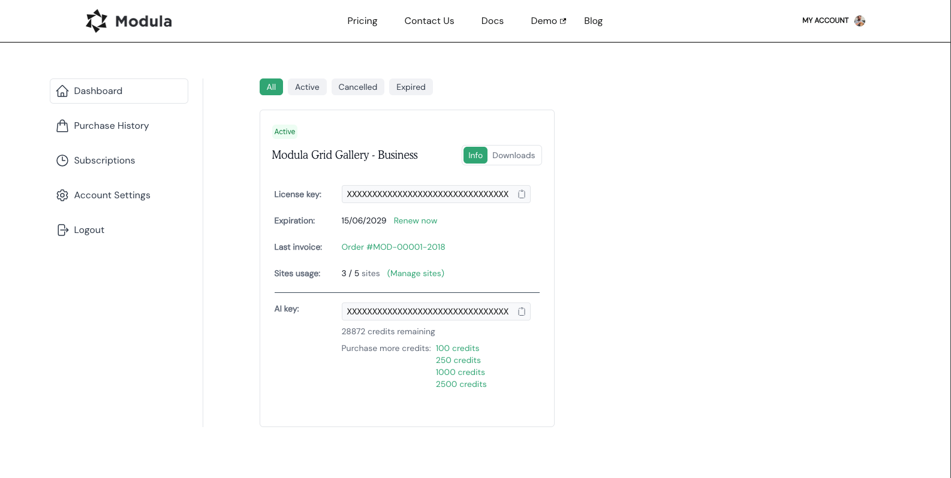The width and height of the screenshot is (951, 478).
Task: Switch license view to Downloads
Action: pyautogui.click(x=513, y=155)
